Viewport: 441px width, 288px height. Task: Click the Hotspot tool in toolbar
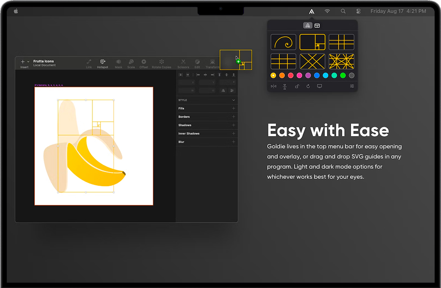[103, 63]
